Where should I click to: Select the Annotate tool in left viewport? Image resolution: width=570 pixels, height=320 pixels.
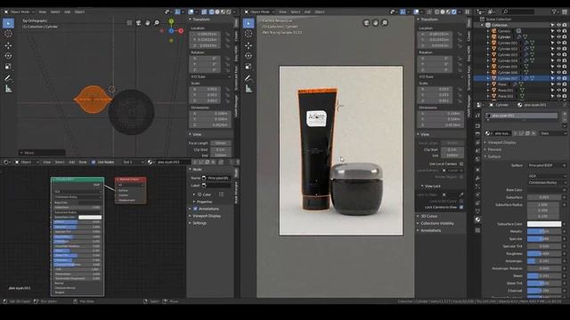point(8,78)
